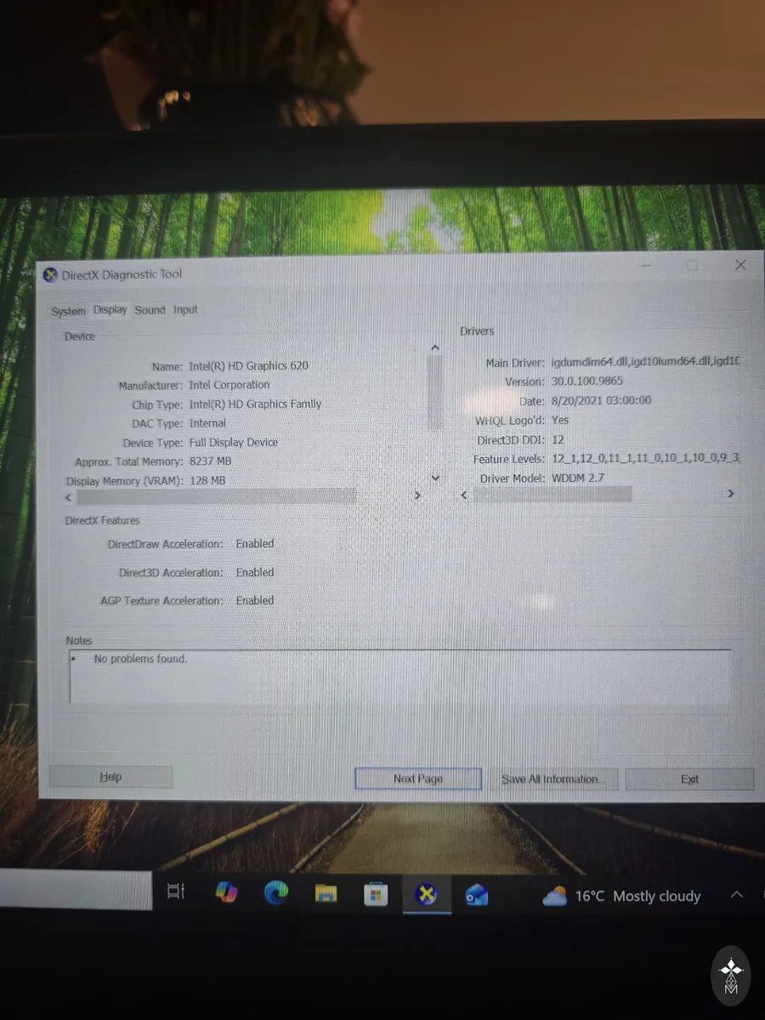Click the Feature Levels value
Screen dimensions: 765x1020
(645, 459)
